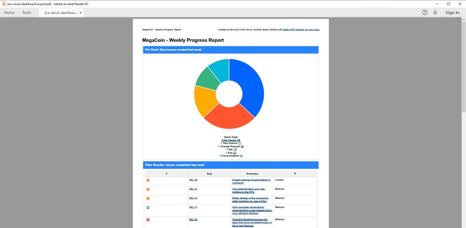Open the notifications bell icon

click(435, 13)
